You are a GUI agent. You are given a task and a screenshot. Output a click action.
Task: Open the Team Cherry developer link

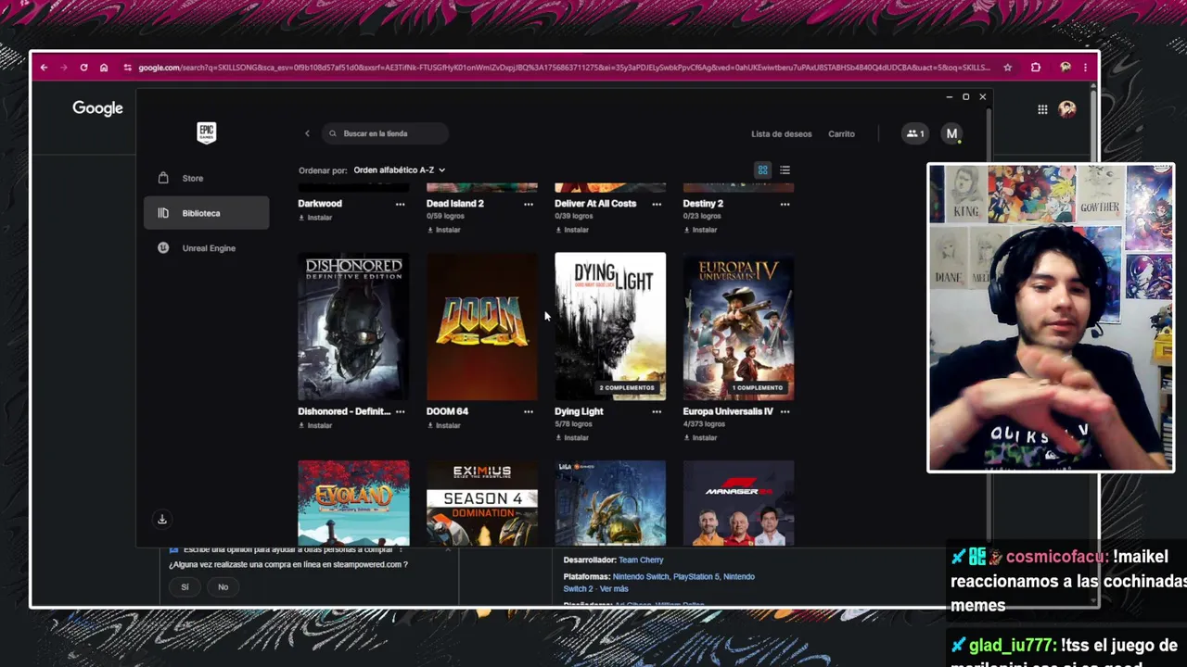point(641,560)
